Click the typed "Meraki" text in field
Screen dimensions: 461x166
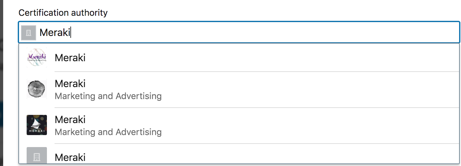55,32
